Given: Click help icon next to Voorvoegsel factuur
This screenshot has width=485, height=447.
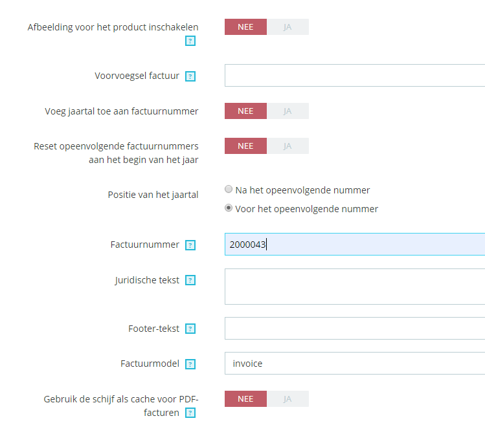Looking at the screenshot, I should (190, 76).
